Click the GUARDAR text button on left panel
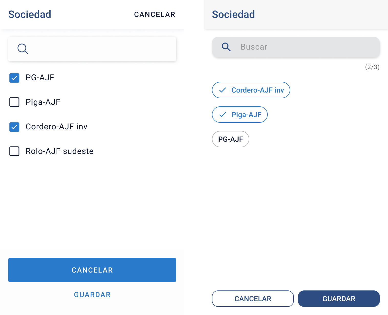Viewport: 388px width, 315px height. [x=92, y=295]
